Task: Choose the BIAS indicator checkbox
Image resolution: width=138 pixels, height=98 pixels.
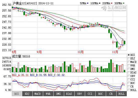Action: pyautogui.click(x=129, y=72)
